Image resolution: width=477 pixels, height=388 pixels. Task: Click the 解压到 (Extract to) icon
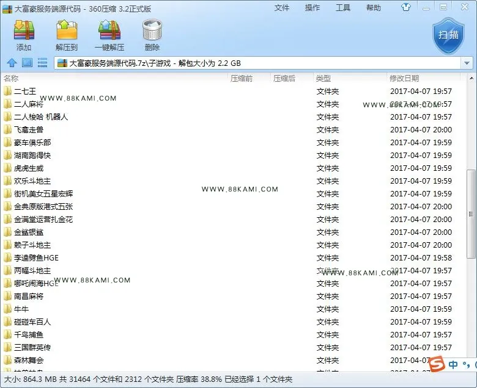click(67, 30)
